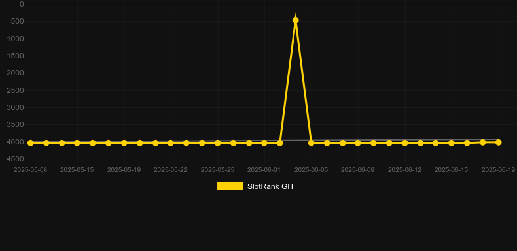Select the data point above 2025-05-15
Image resolution: width=517 pixels, height=251 pixels.
pos(77,143)
